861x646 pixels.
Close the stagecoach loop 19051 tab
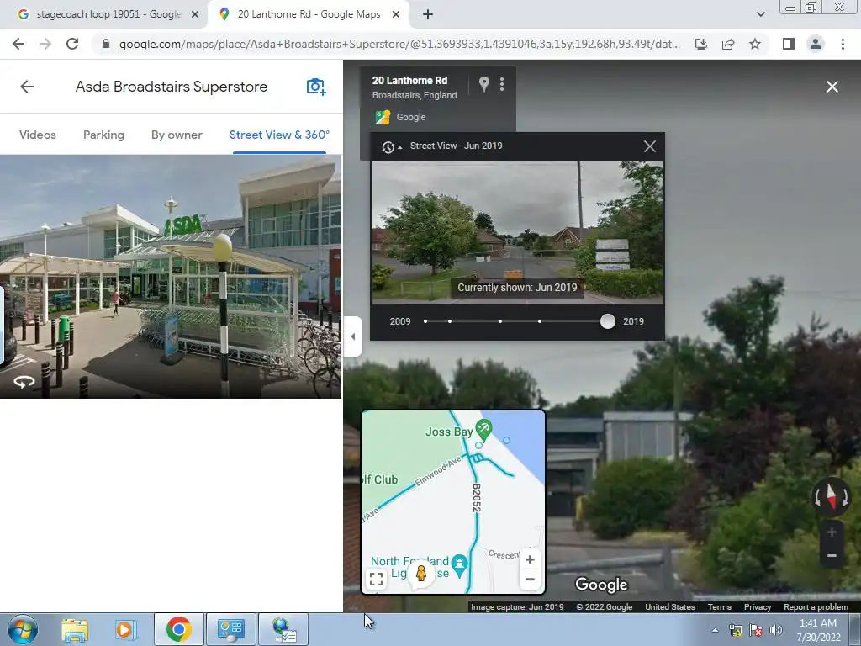[x=194, y=15]
